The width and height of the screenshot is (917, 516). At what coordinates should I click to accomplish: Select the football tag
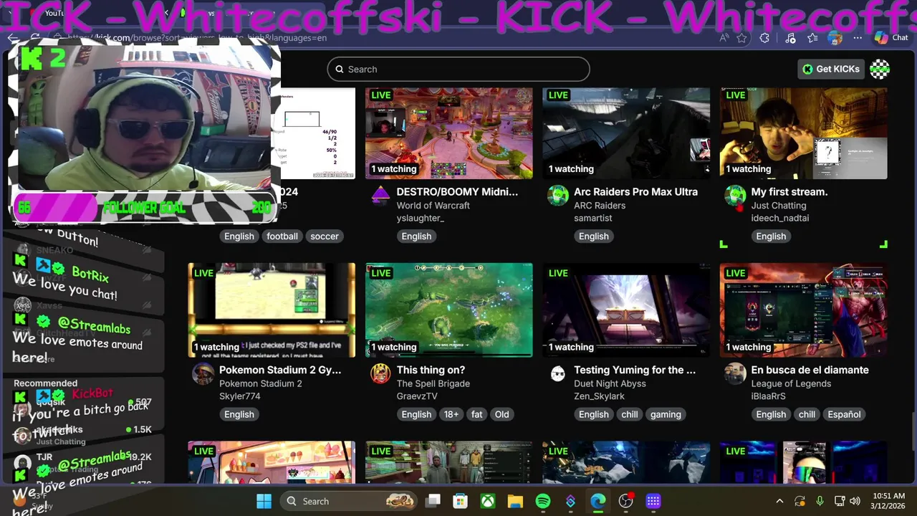[282, 236]
